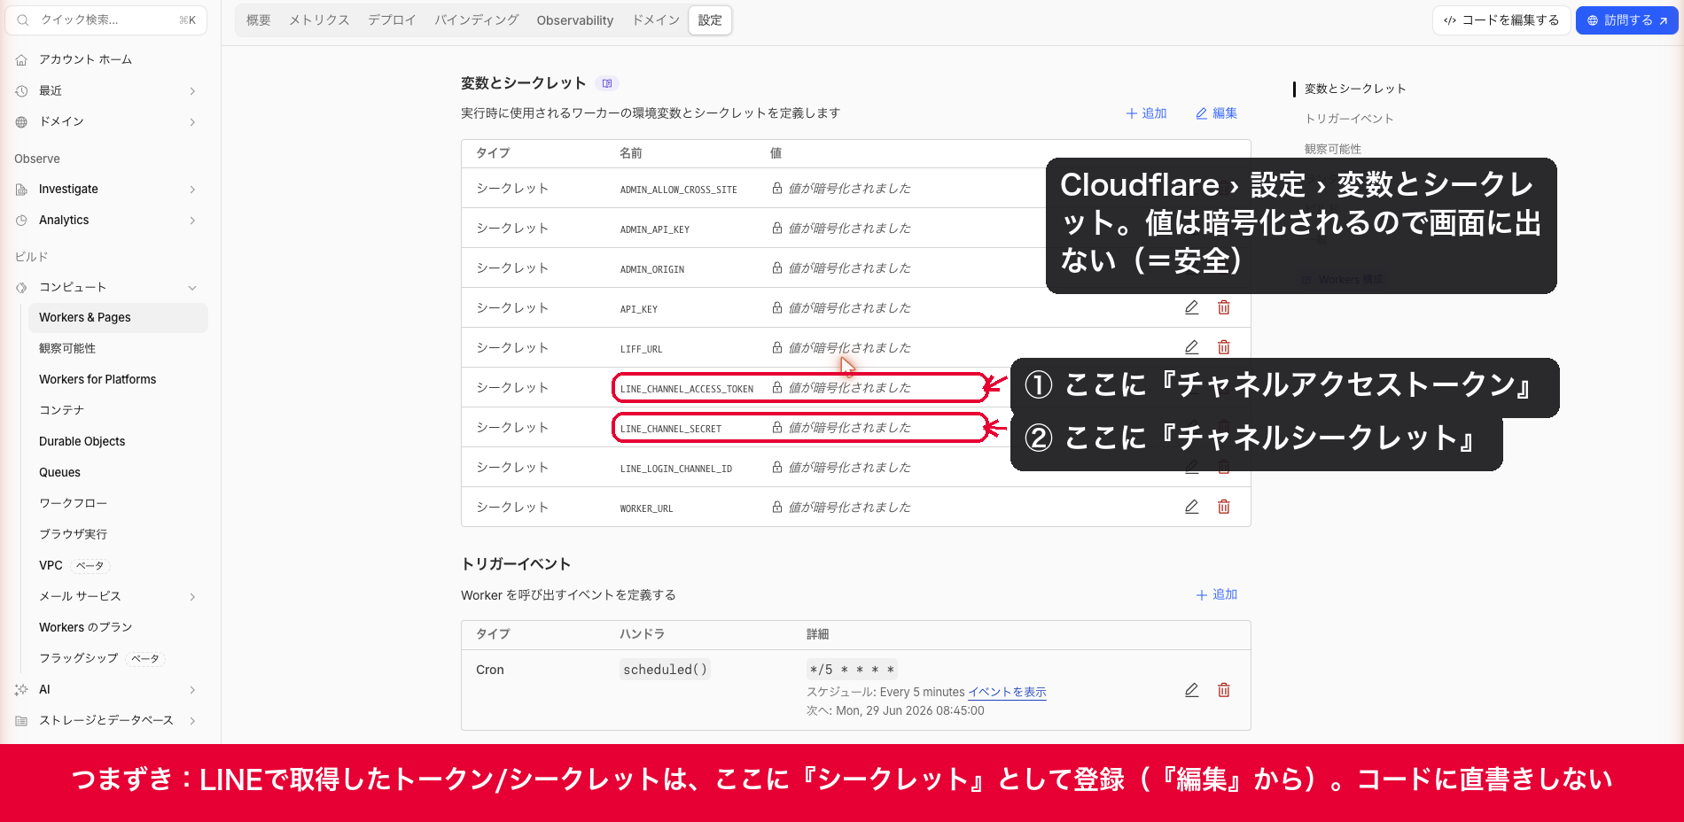This screenshot has height=822, width=1684.
Task: Expand the 最近 sidebar chevron
Action: click(x=192, y=91)
